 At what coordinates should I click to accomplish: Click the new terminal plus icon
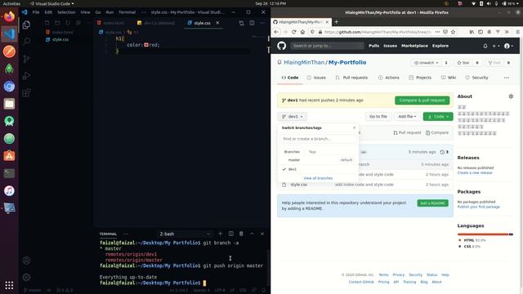point(220,234)
